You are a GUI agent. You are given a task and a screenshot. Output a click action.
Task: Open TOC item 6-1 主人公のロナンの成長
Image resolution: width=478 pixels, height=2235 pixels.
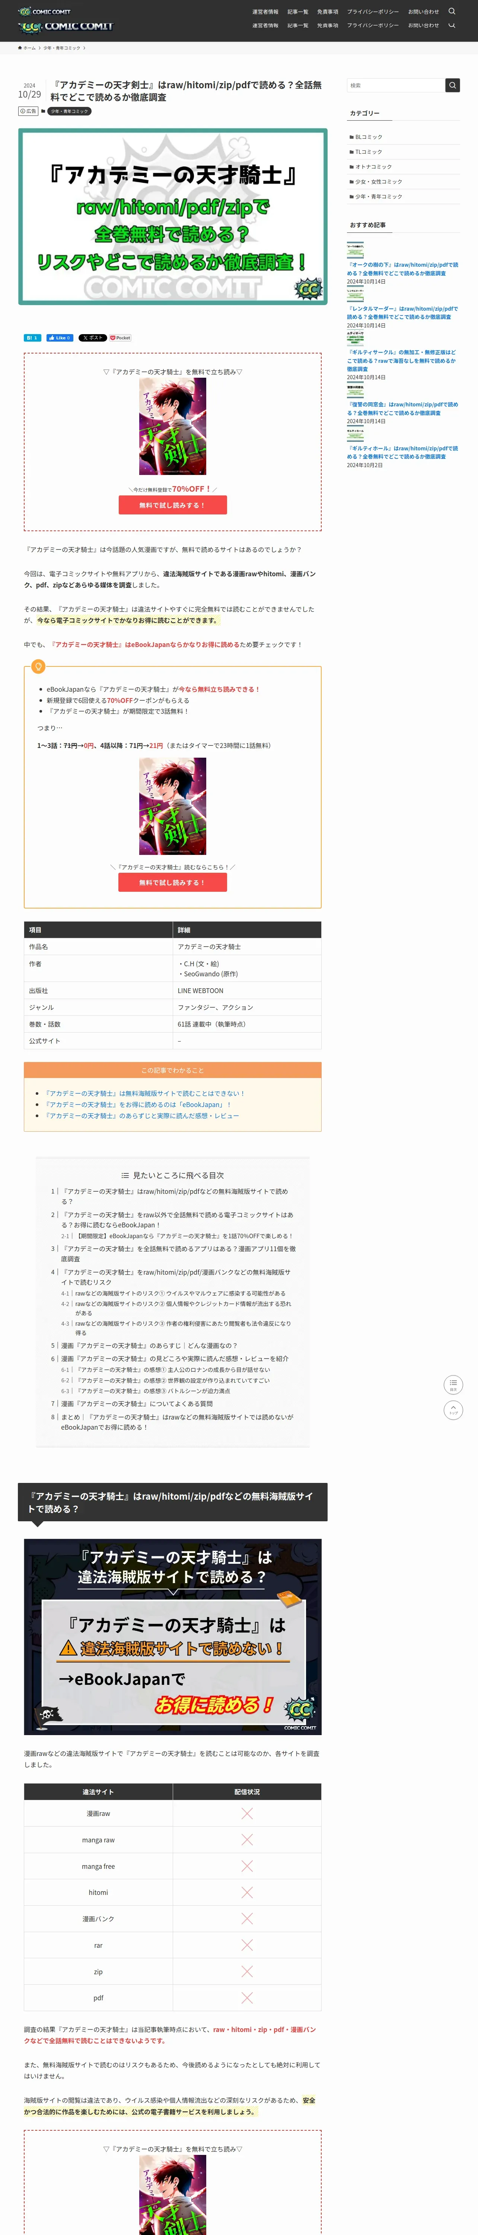click(x=173, y=1370)
